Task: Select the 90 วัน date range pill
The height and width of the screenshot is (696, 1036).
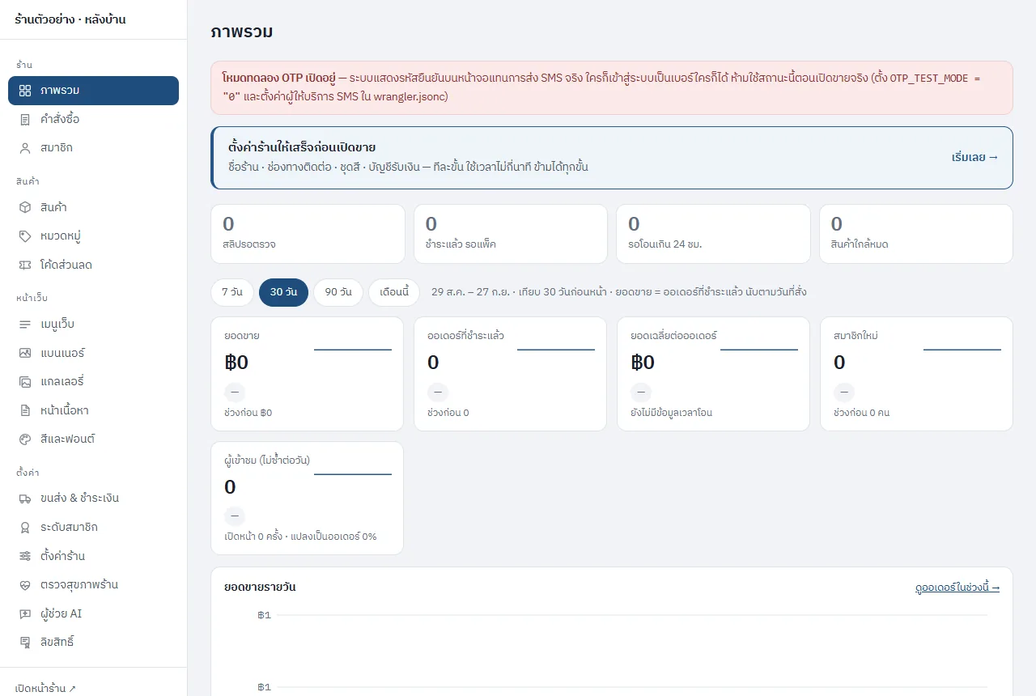Action: (338, 292)
